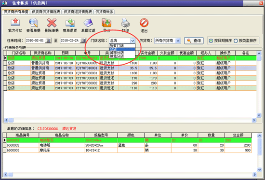265x180 pixels.
Task: Open the 单据过滤 filter tool
Action: pyautogui.click(x=88, y=23)
